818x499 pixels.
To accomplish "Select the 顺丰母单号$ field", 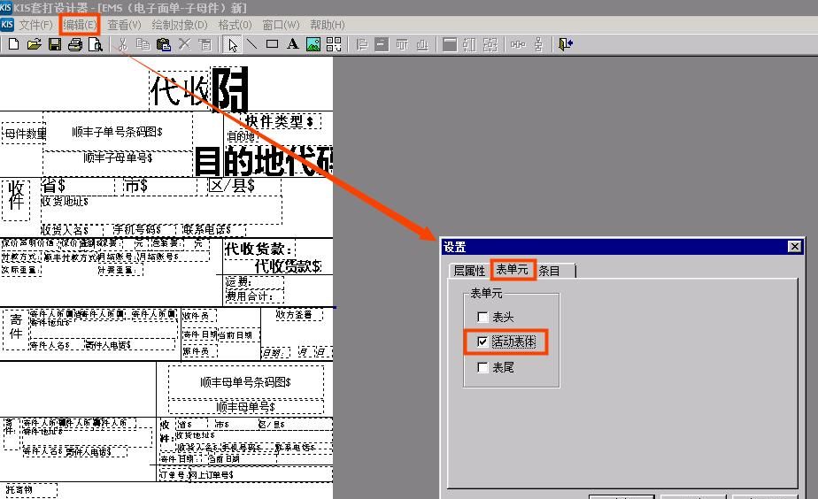I will coord(246,406).
